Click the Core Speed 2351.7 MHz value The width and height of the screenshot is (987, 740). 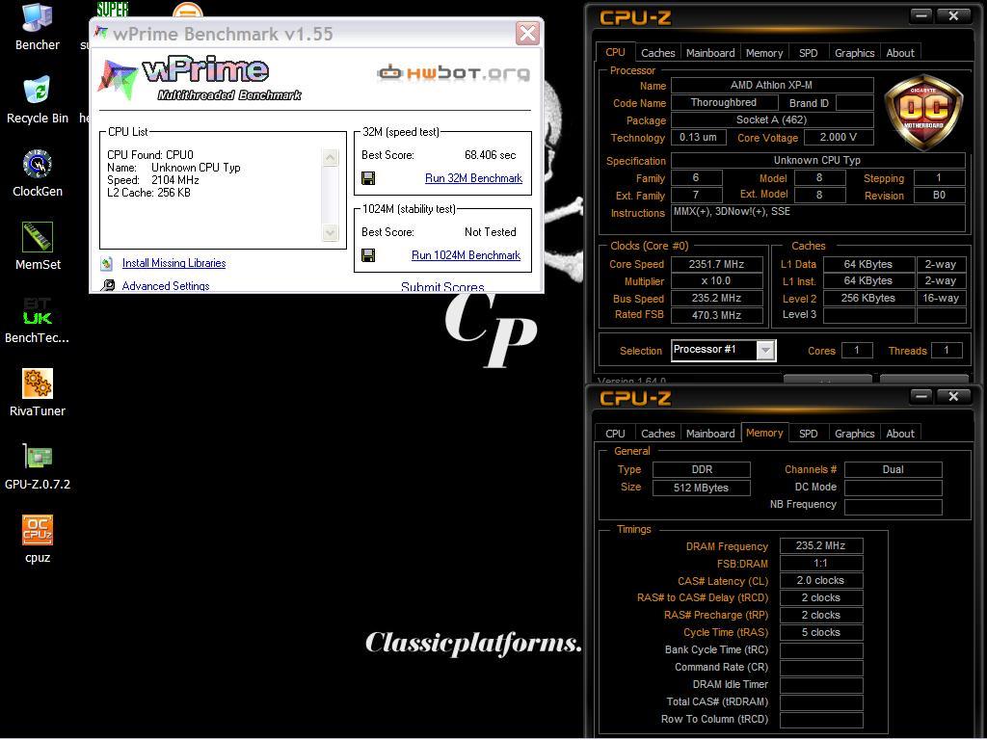(716, 264)
